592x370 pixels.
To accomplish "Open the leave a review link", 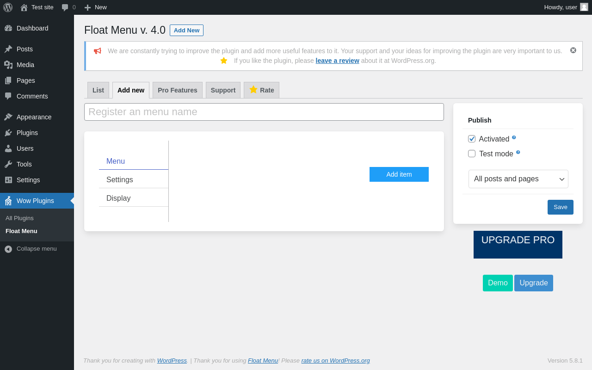I will click(337, 61).
